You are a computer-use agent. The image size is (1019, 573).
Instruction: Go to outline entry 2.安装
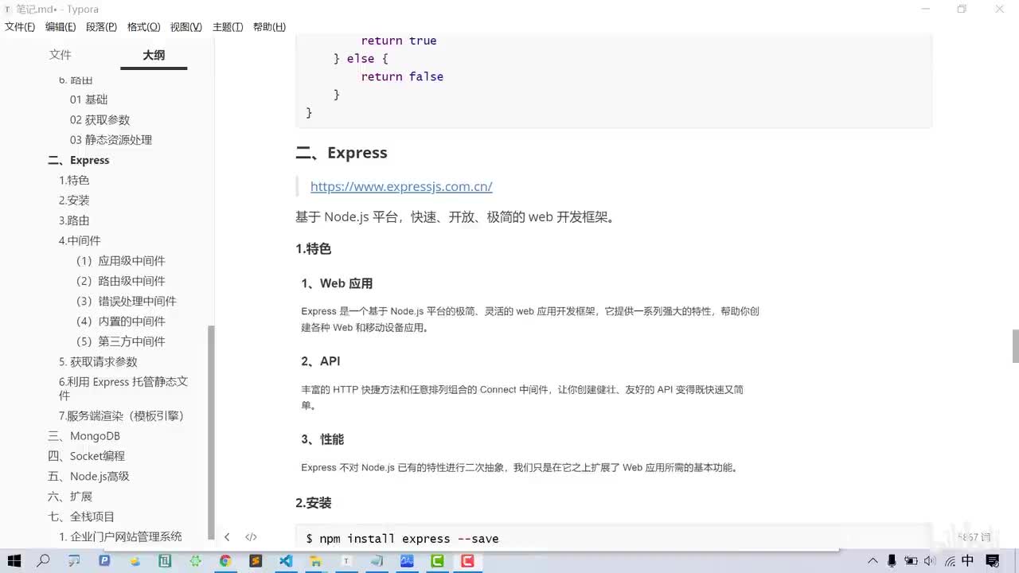click(x=74, y=201)
